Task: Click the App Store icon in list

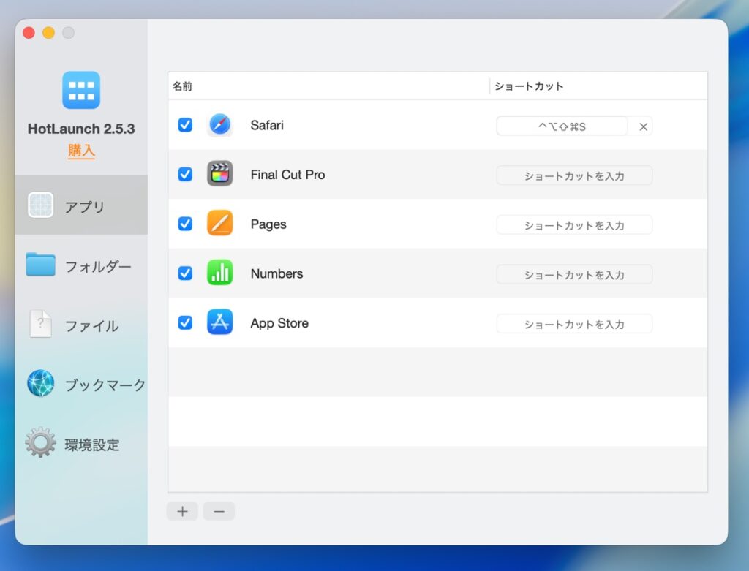Action: pos(219,322)
